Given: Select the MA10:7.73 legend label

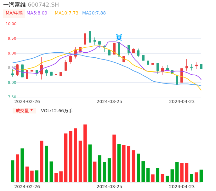Looking at the screenshot, I should point(66,13).
